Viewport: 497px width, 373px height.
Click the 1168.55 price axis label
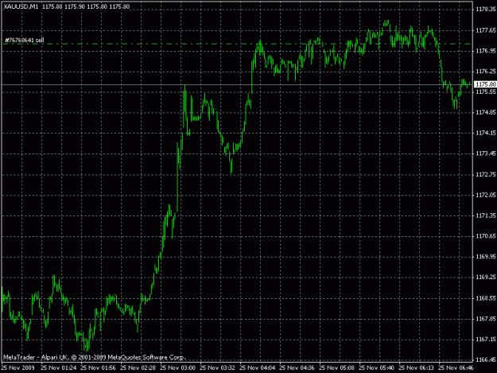pyautogui.click(x=486, y=298)
